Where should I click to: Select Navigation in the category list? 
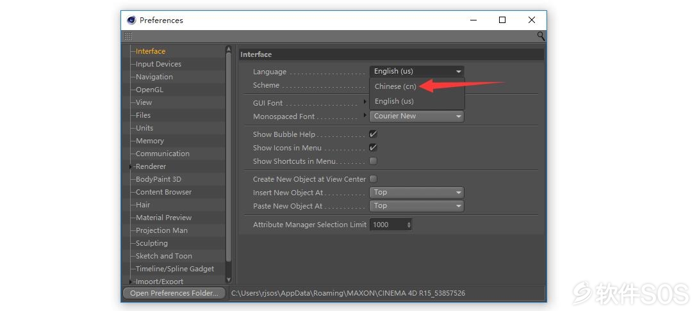[154, 77]
